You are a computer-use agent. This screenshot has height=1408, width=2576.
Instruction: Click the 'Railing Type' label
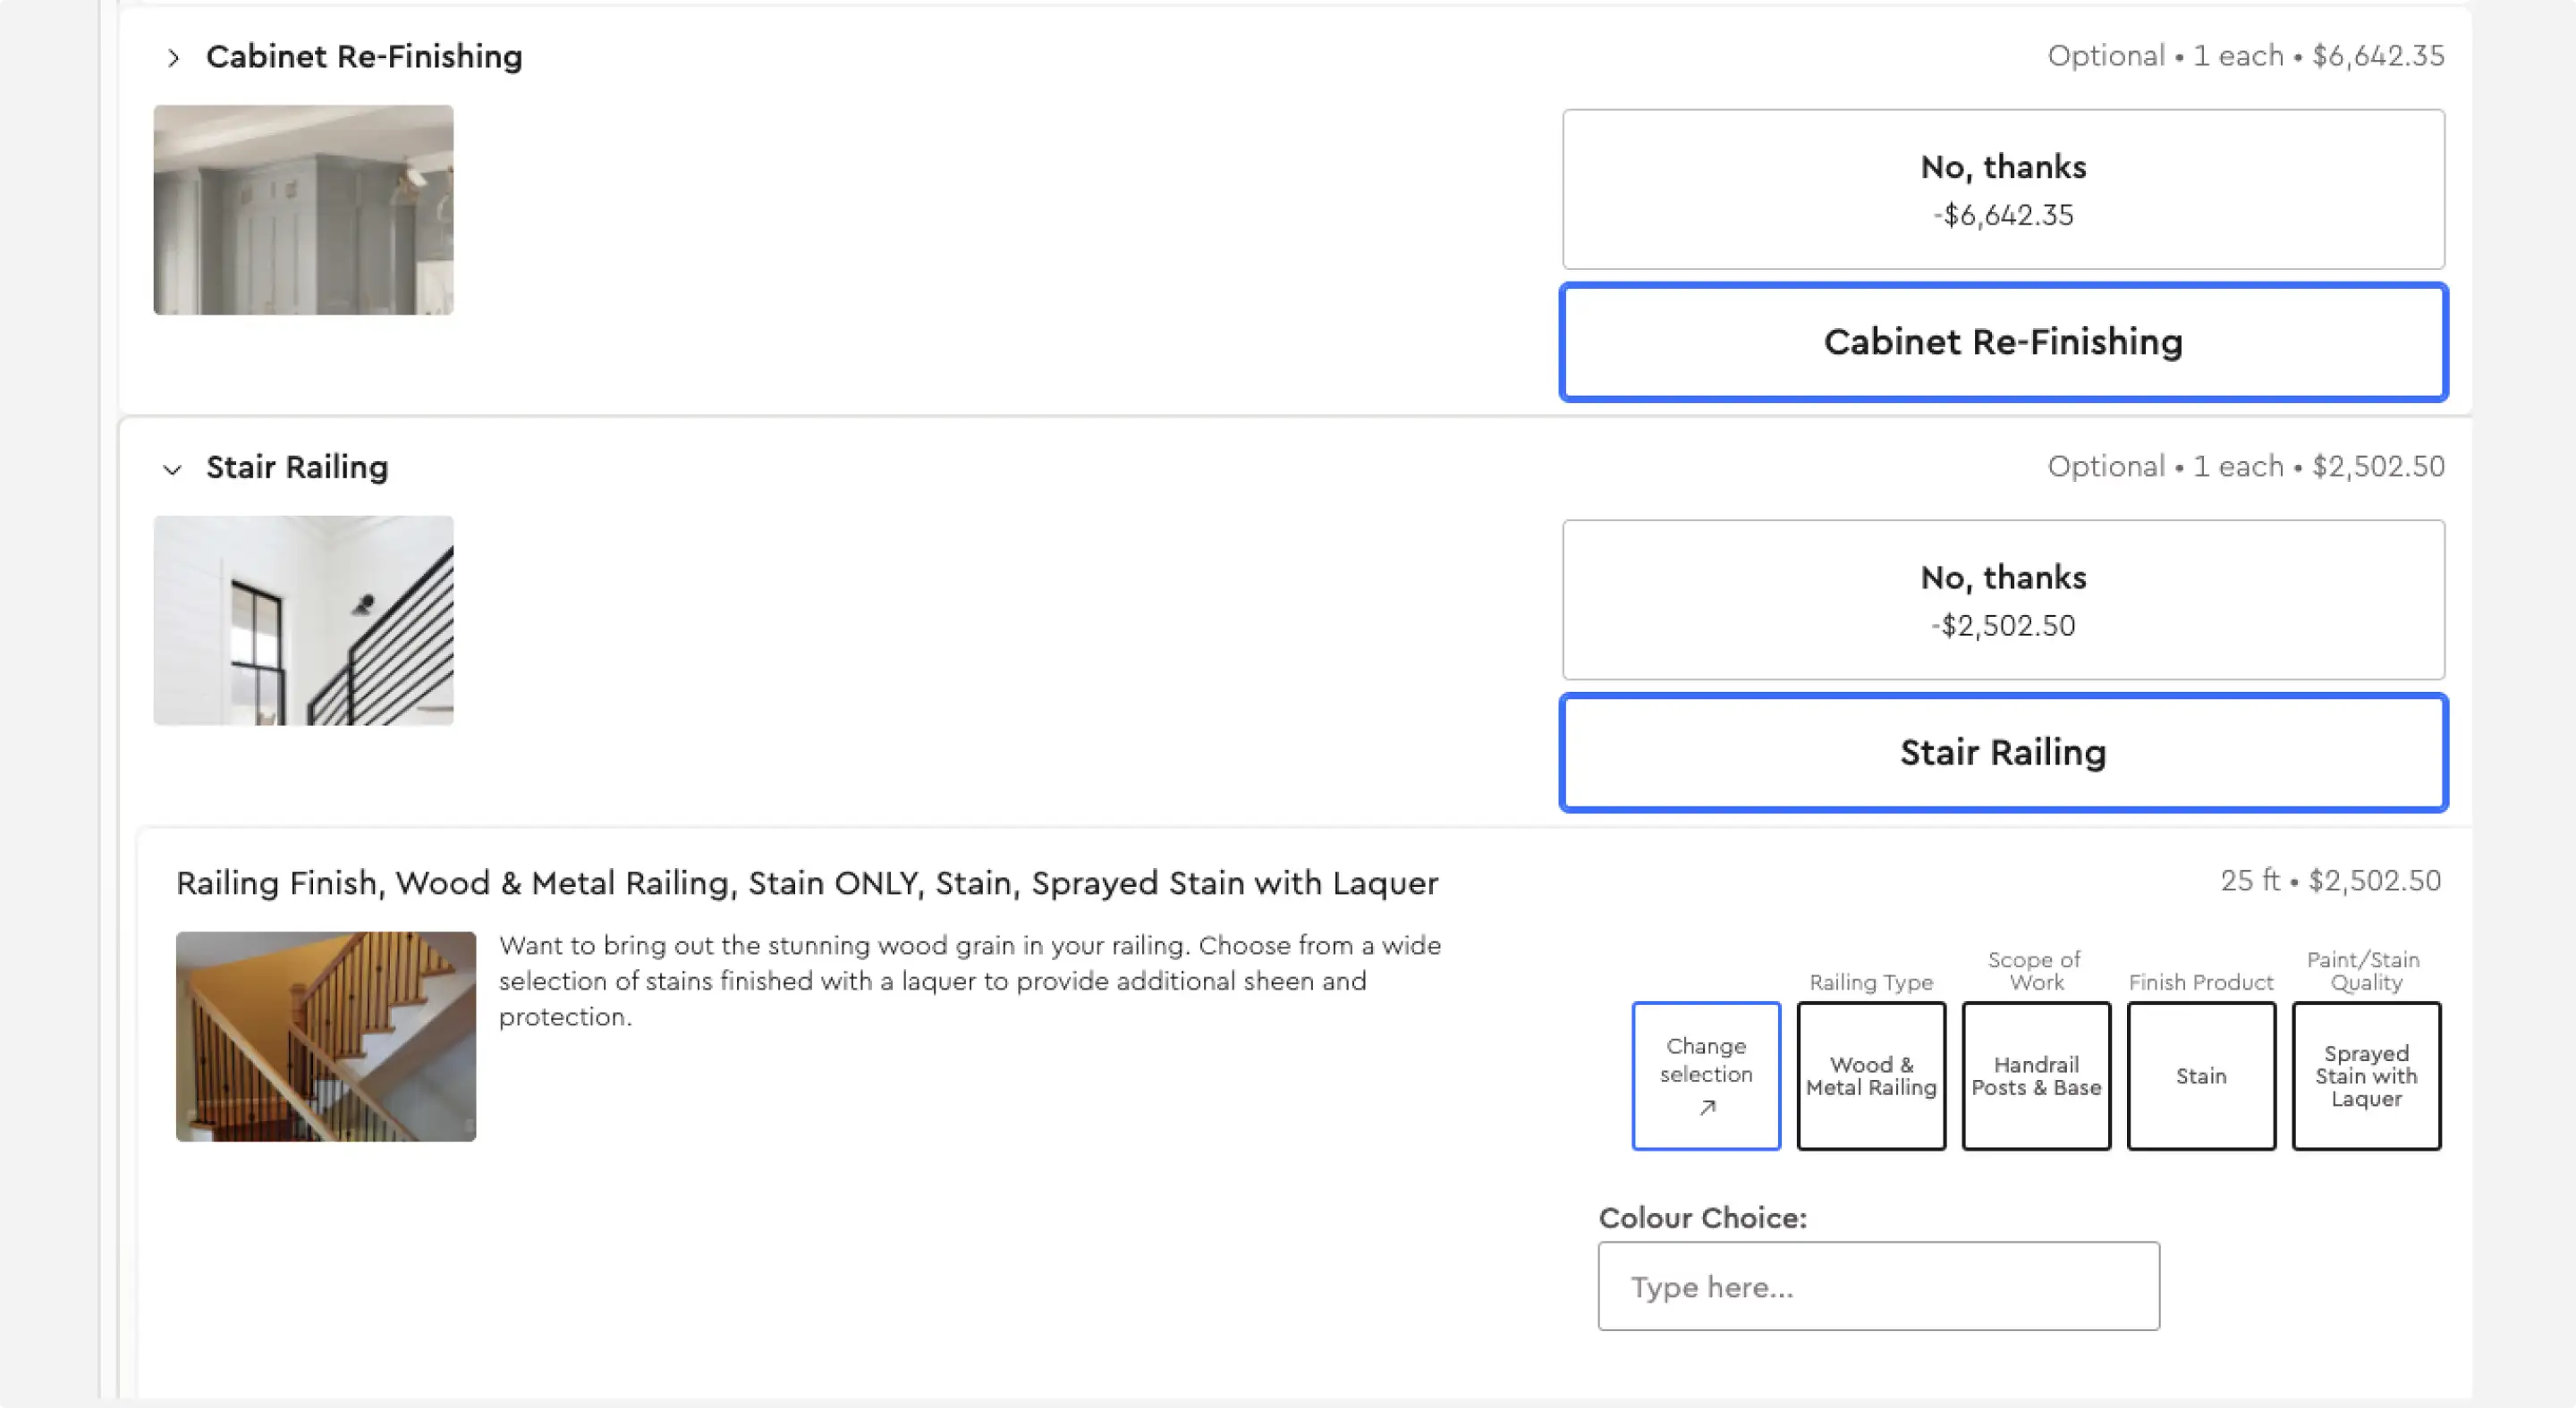point(1871,982)
